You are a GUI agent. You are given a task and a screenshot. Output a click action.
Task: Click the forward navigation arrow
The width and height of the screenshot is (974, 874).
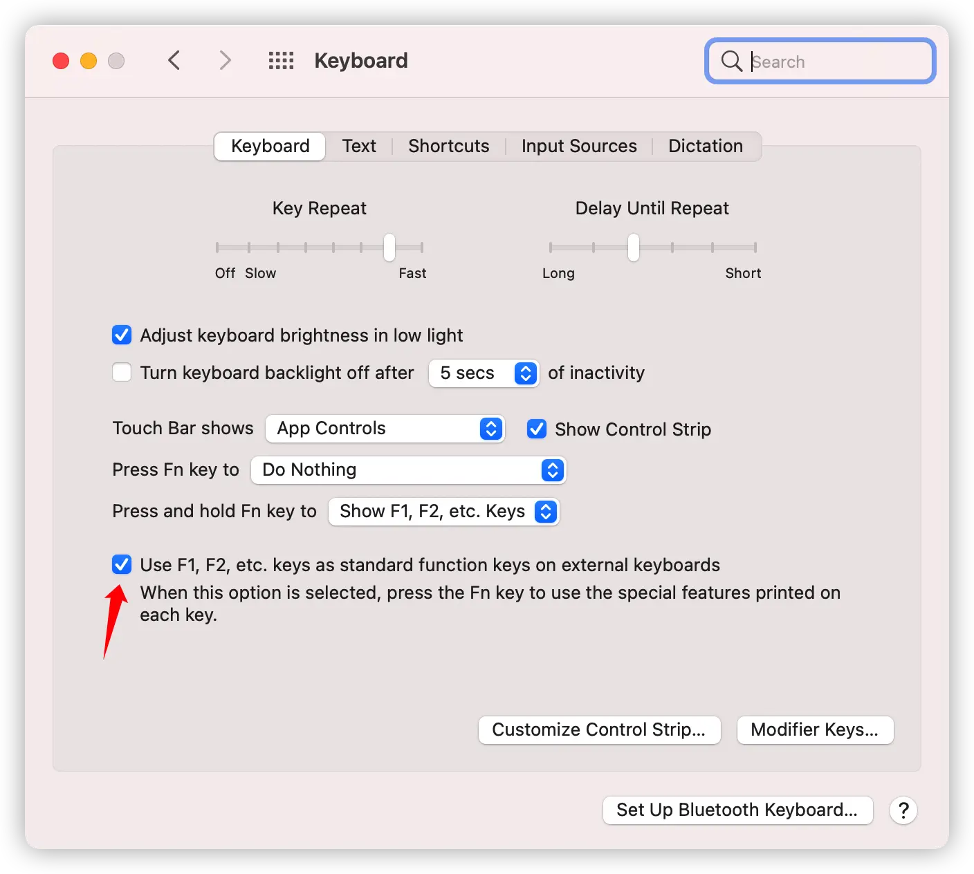[x=225, y=61]
